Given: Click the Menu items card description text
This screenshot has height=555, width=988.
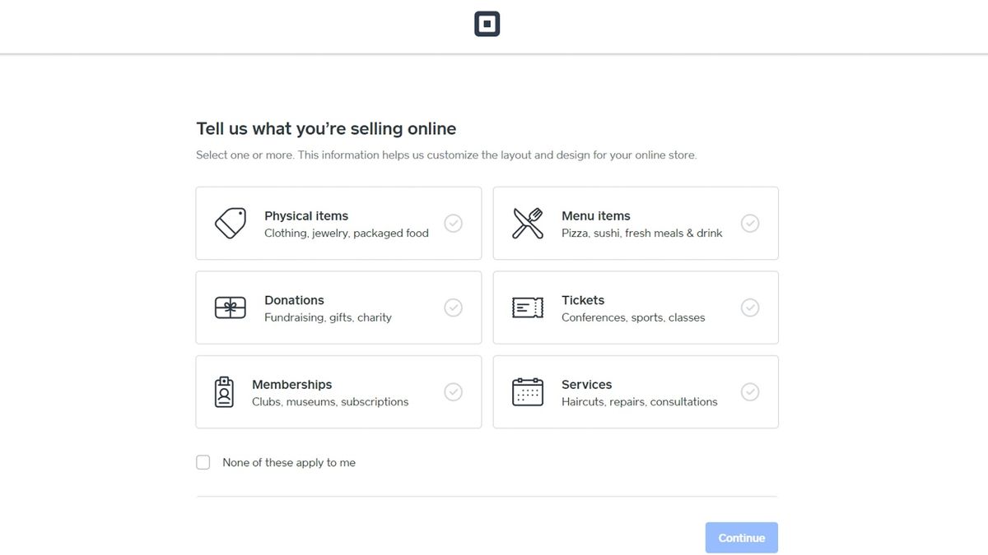Looking at the screenshot, I should (x=641, y=233).
